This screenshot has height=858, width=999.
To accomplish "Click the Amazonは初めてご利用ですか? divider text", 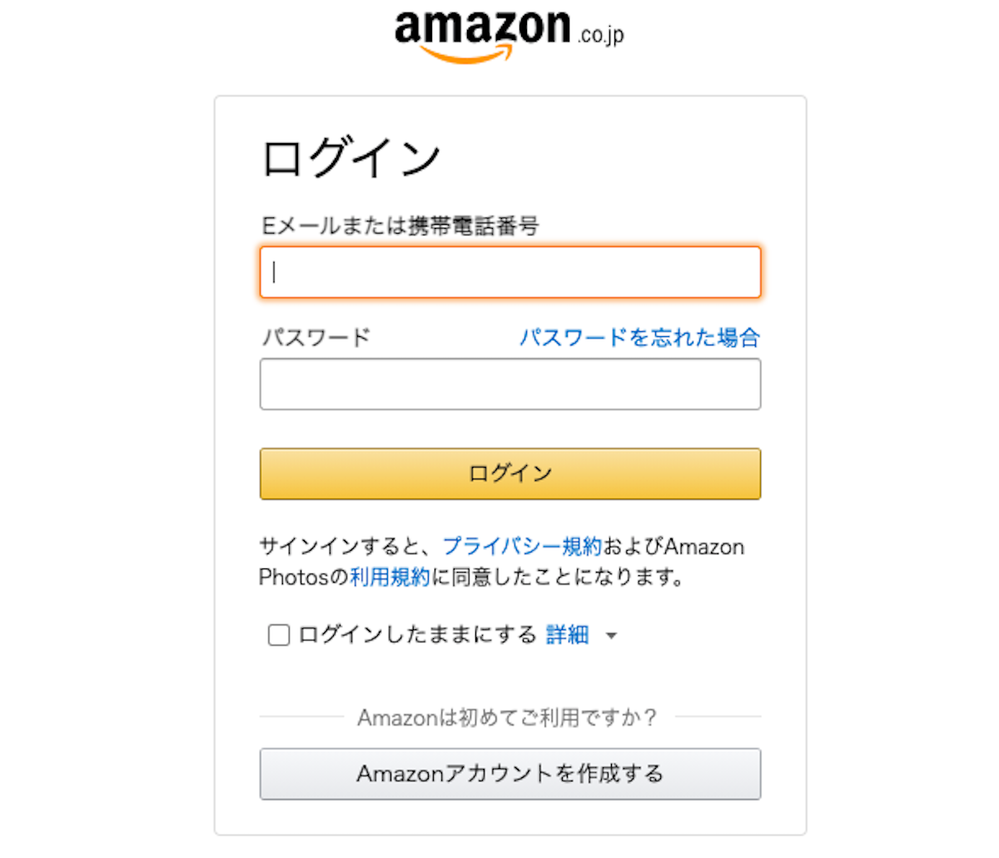I will [x=507, y=717].
